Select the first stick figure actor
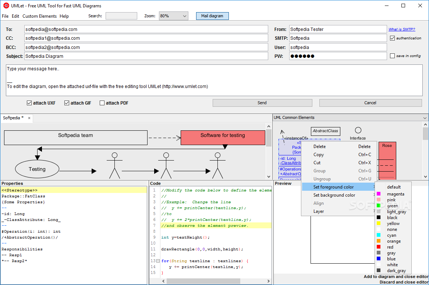 [x=114, y=165]
